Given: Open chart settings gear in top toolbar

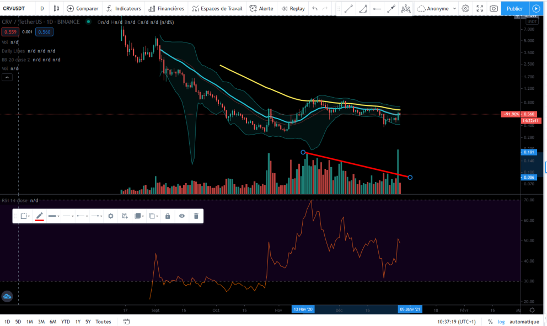Looking at the screenshot, I should [465, 8].
